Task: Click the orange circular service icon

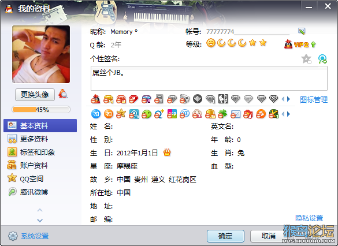Action: (261, 114)
